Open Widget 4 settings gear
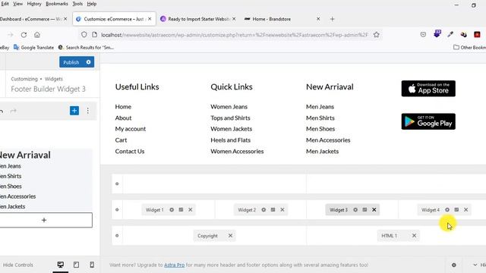 click(x=447, y=210)
